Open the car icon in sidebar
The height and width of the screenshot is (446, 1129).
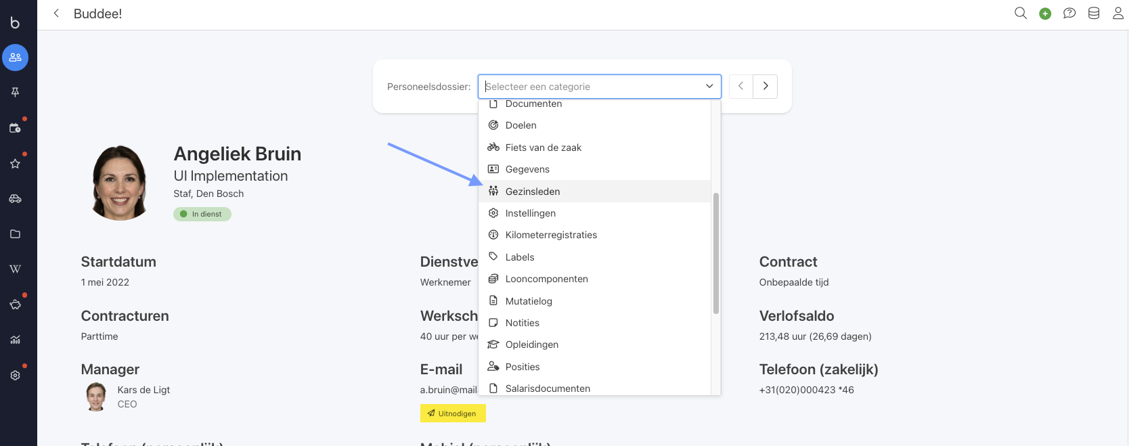point(15,199)
